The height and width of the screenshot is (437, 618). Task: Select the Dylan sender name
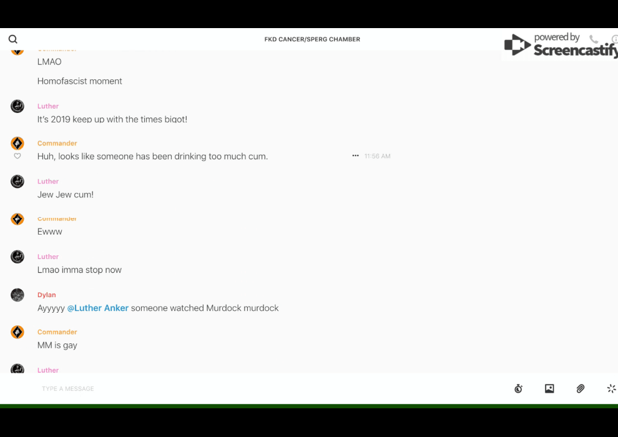pyautogui.click(x=47, y=295)
